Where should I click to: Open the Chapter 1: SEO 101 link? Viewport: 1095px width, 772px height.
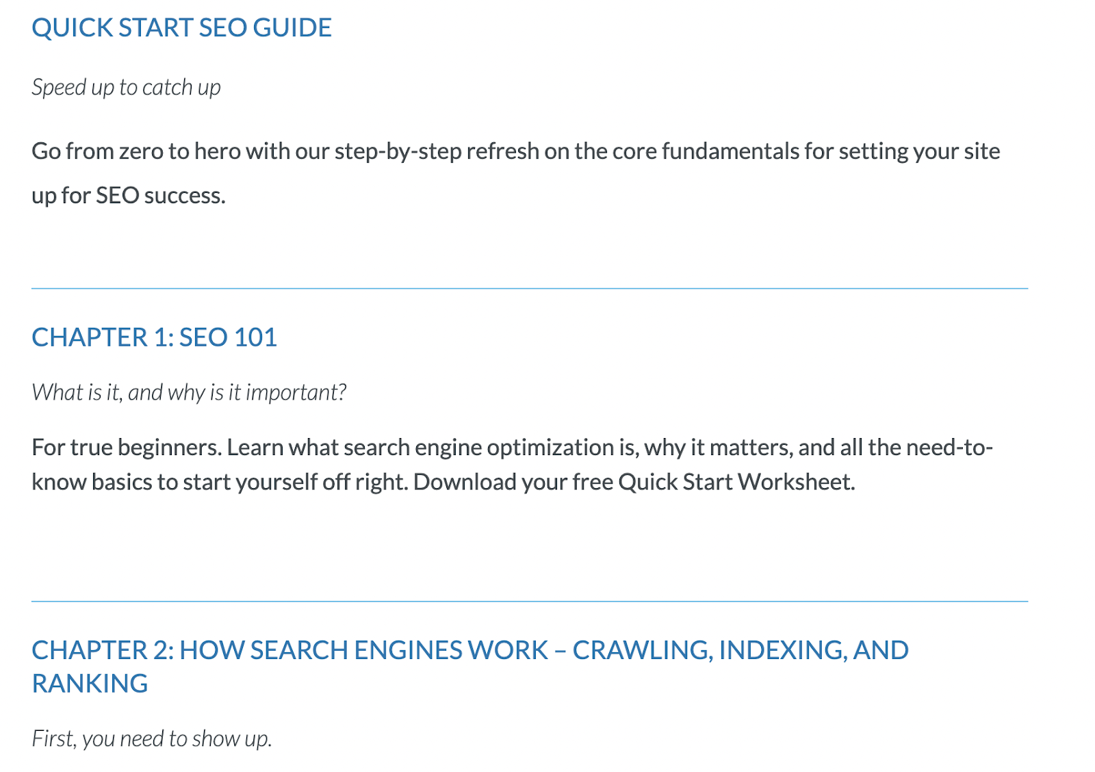[154, 337]
